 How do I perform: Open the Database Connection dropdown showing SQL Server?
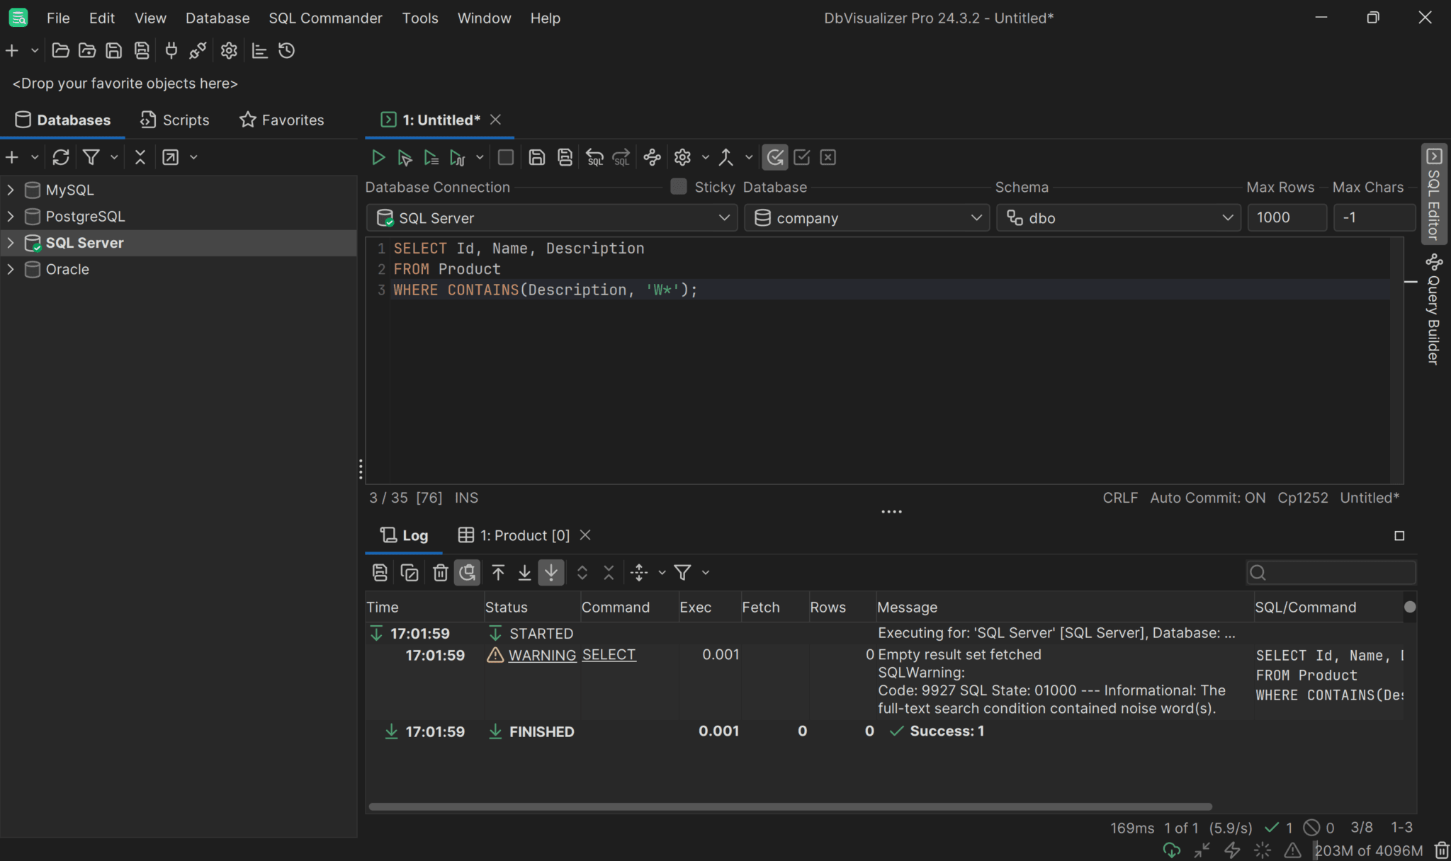point(551,218)
